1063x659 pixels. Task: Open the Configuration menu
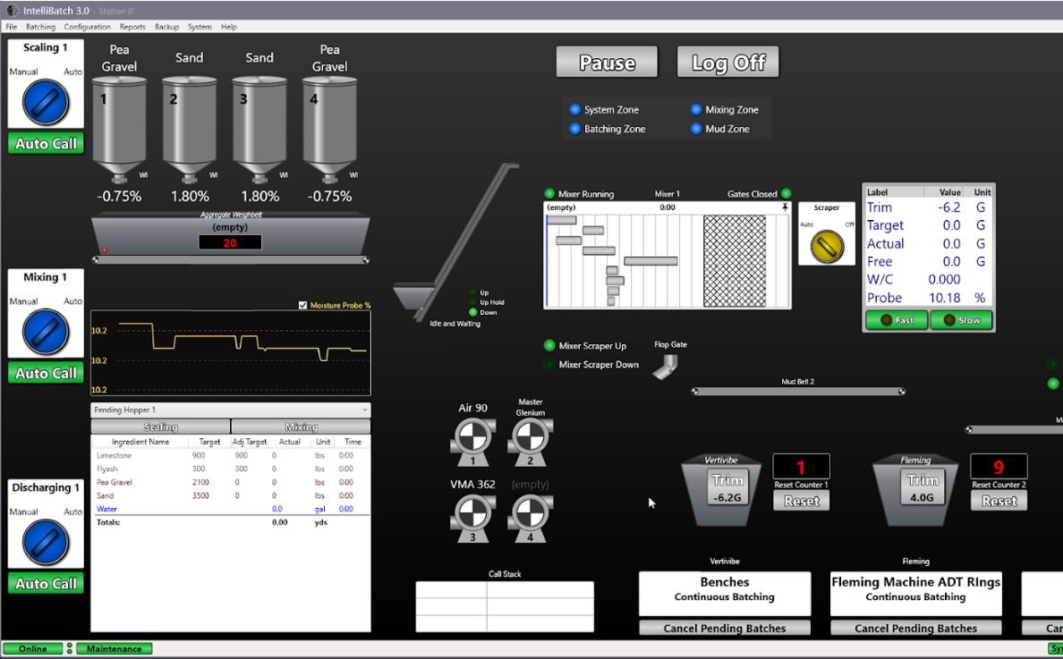point(88,27)
